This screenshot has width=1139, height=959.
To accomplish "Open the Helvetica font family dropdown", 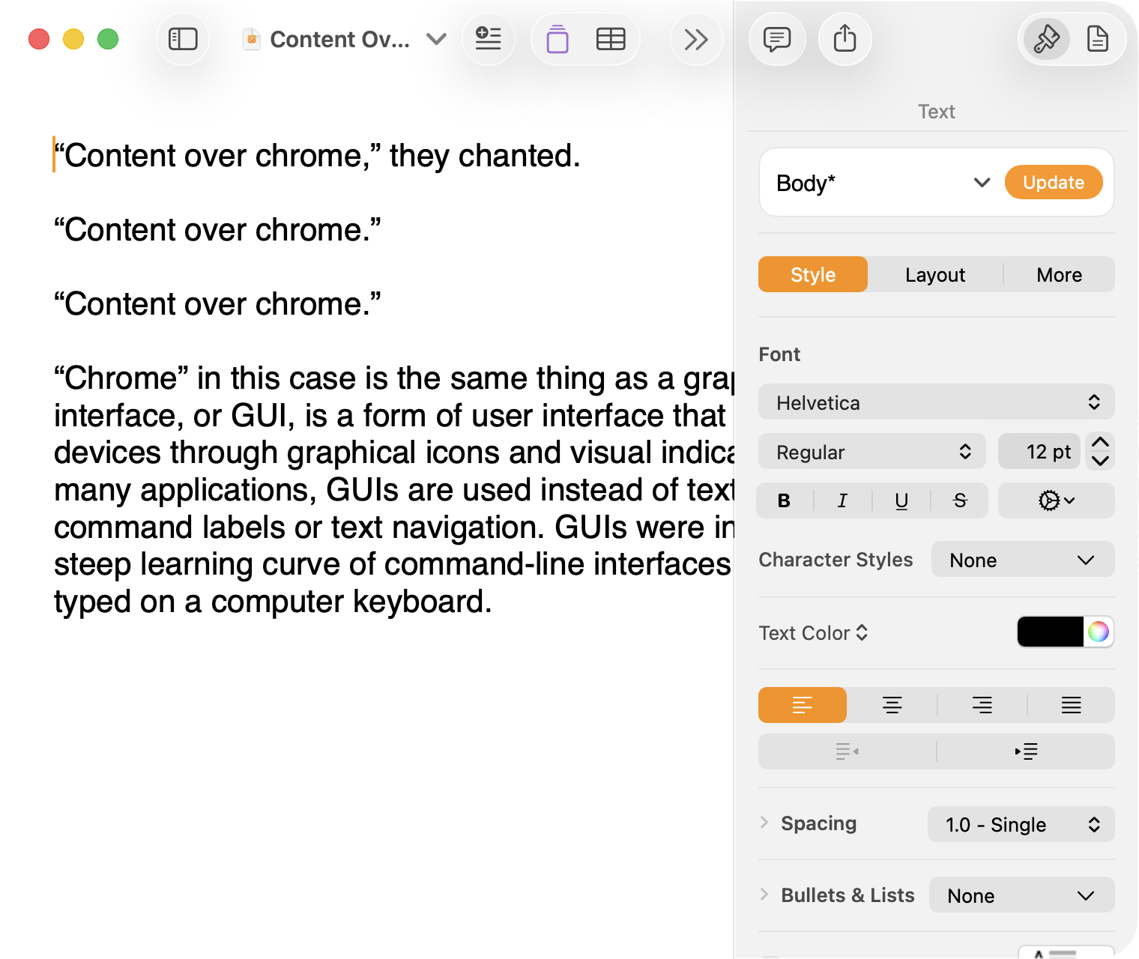I will click(935, 402).
